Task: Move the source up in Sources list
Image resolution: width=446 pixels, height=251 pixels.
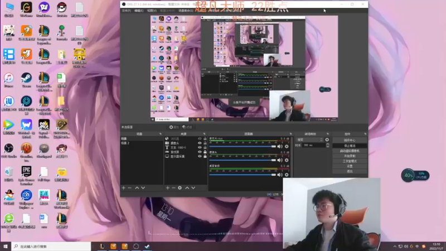Action: tap(187, 188)
